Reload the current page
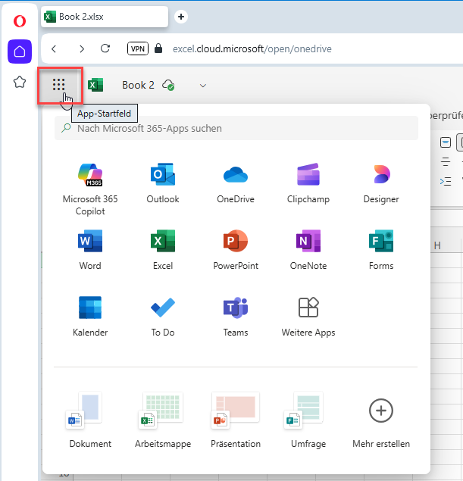The image size is (463, 481). [x=105, y=48]
